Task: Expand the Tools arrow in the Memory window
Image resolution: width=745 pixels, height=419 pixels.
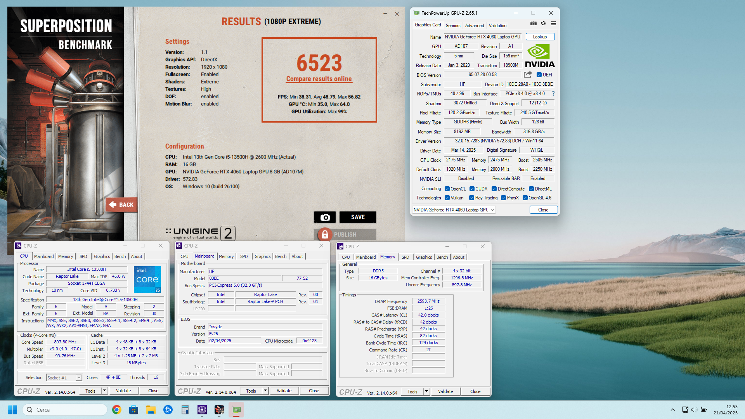Action: (x=426, y=391)
